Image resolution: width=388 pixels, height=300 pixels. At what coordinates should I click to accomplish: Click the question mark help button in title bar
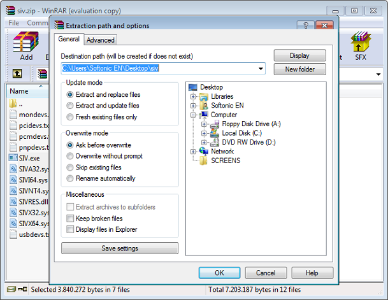(x=306, y=25)
